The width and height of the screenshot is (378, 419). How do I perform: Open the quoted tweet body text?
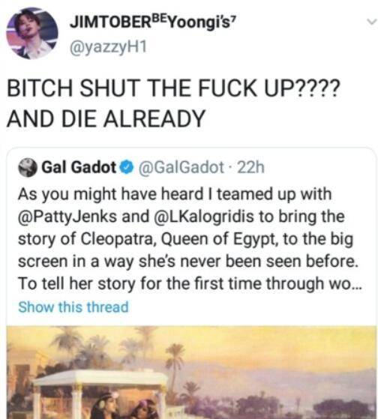[189, 238]
